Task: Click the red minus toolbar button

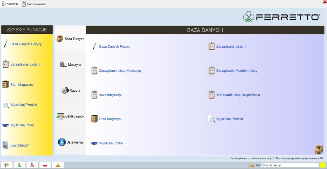Action: pos(45,165)
